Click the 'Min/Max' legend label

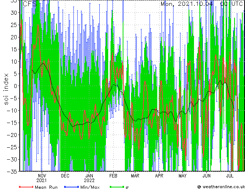coord(90,187)
